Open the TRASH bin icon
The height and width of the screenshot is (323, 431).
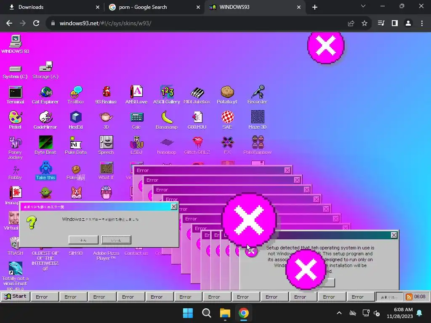point(15,246)
